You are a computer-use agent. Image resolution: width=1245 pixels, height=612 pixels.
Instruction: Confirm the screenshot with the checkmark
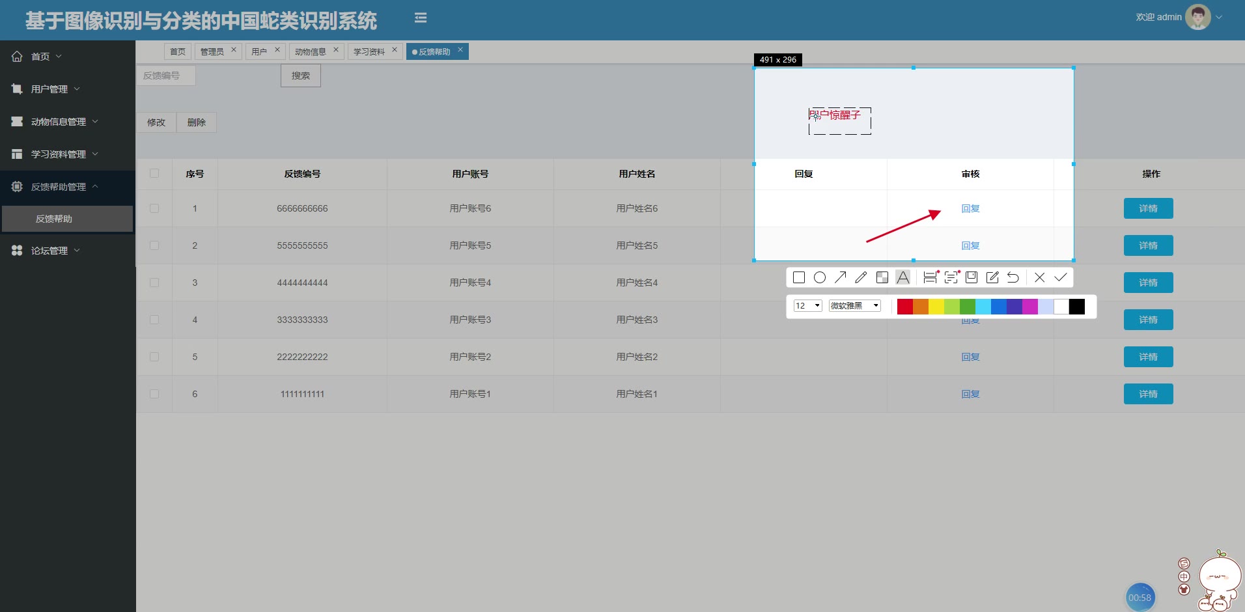click(x=1061, y=277)
